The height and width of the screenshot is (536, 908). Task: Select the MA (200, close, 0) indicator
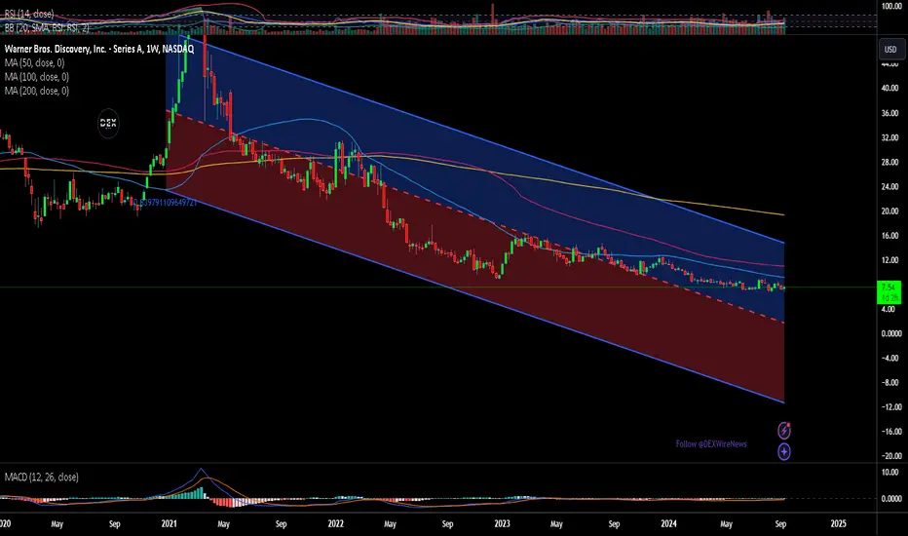(x=36, y=91)
